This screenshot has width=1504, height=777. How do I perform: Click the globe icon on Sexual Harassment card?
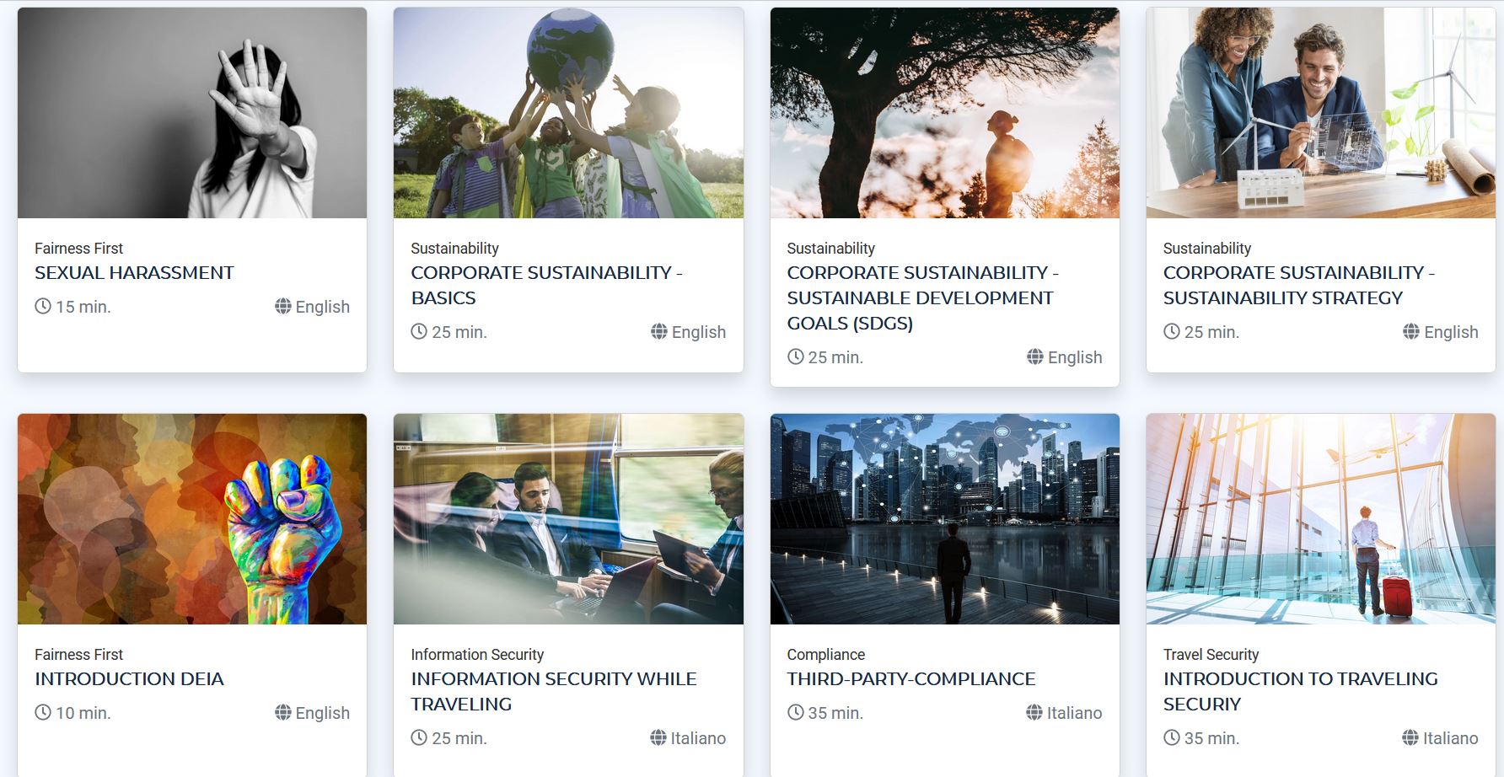click(283, 306)
